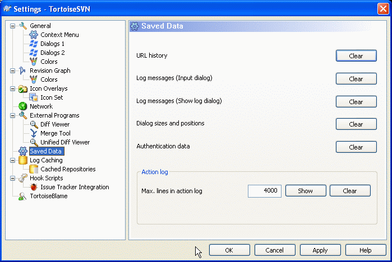Click the gear icon in the Saved Data header

pos(135,26)
